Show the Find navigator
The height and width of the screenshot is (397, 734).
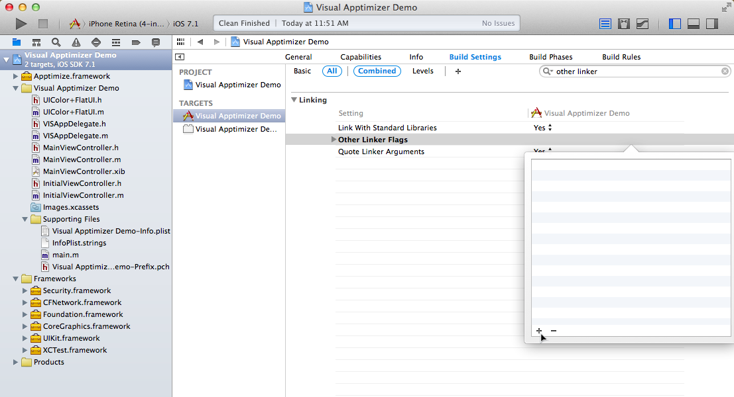point(56,42)
